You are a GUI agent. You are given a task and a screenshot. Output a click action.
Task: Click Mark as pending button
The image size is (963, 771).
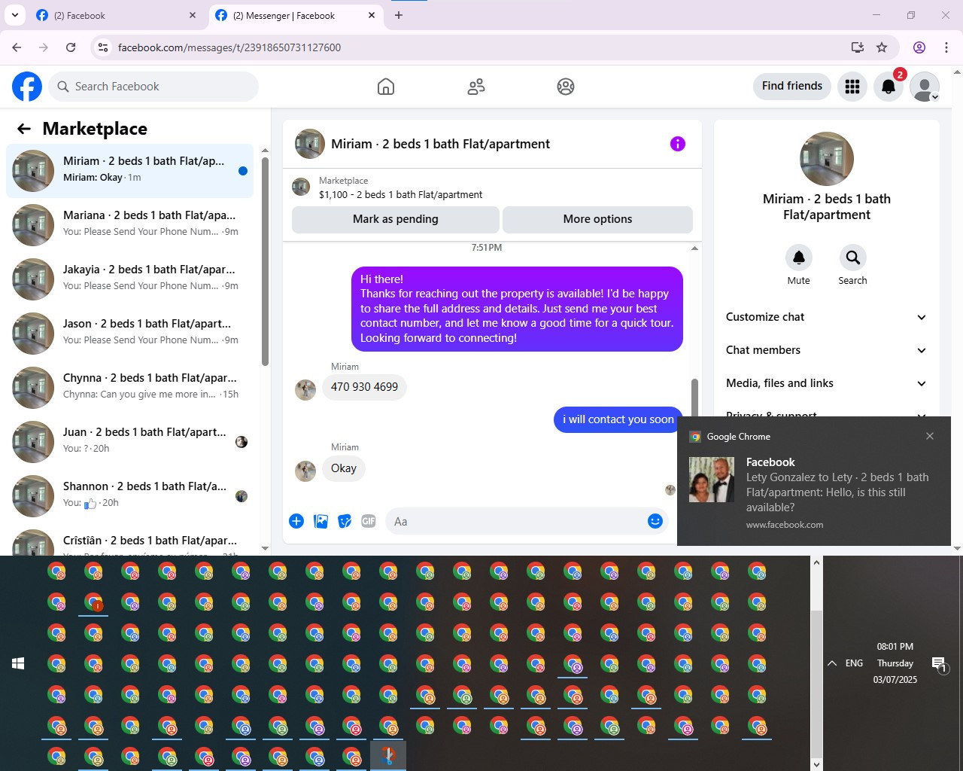(x=396, y=219)
